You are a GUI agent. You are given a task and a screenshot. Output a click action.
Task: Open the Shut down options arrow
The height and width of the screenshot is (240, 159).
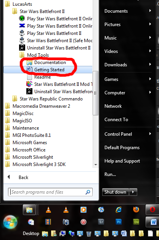click(x=133, y=192)
